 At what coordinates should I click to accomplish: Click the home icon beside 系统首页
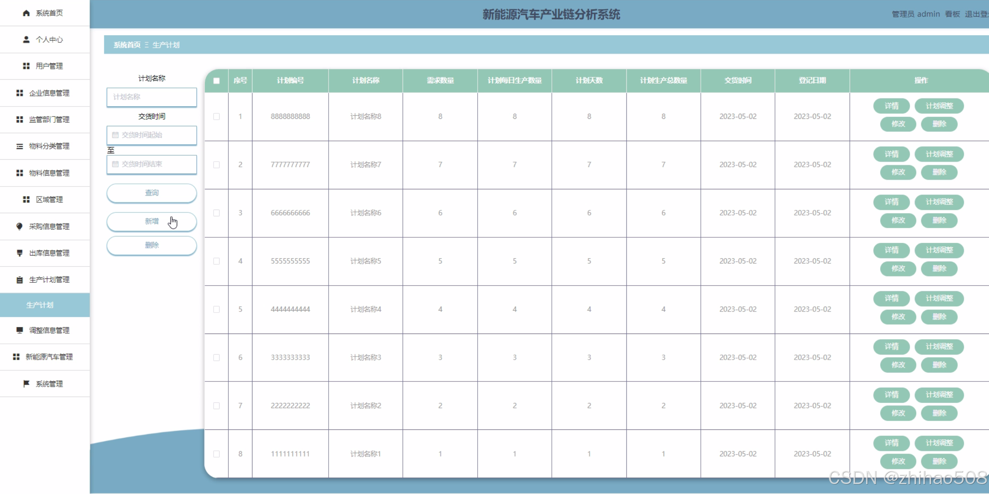[x=26, y=13]
